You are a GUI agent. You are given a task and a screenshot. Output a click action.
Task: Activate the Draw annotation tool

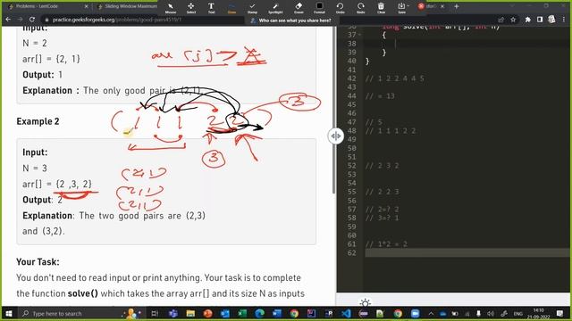231,8
